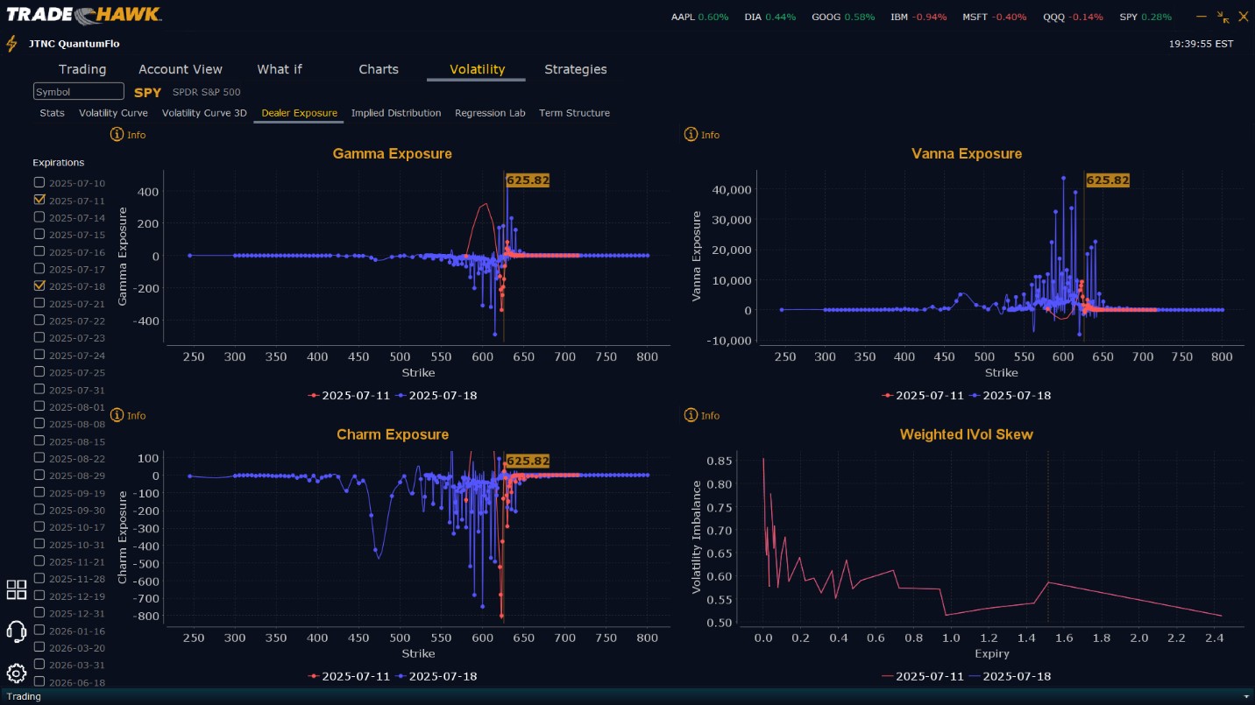
Task: Open the Implied Distribution sub-tab
Action: (396, 113)
